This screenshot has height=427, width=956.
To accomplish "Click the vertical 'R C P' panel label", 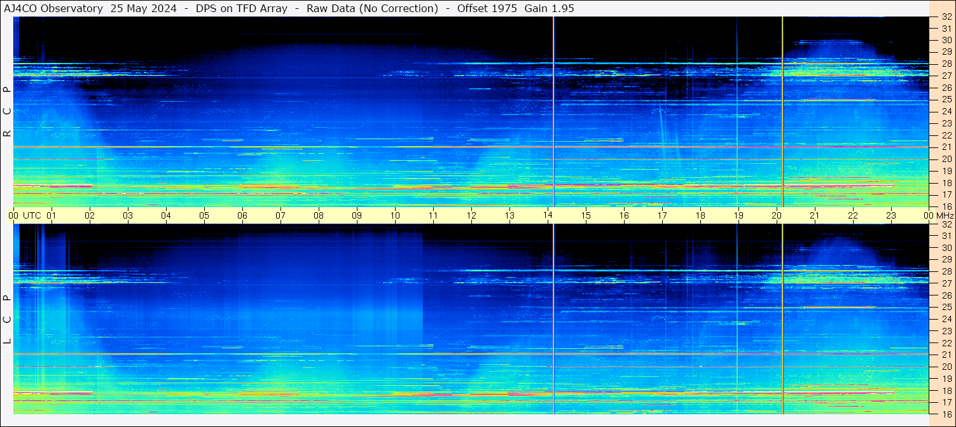I will click(8, 112).
